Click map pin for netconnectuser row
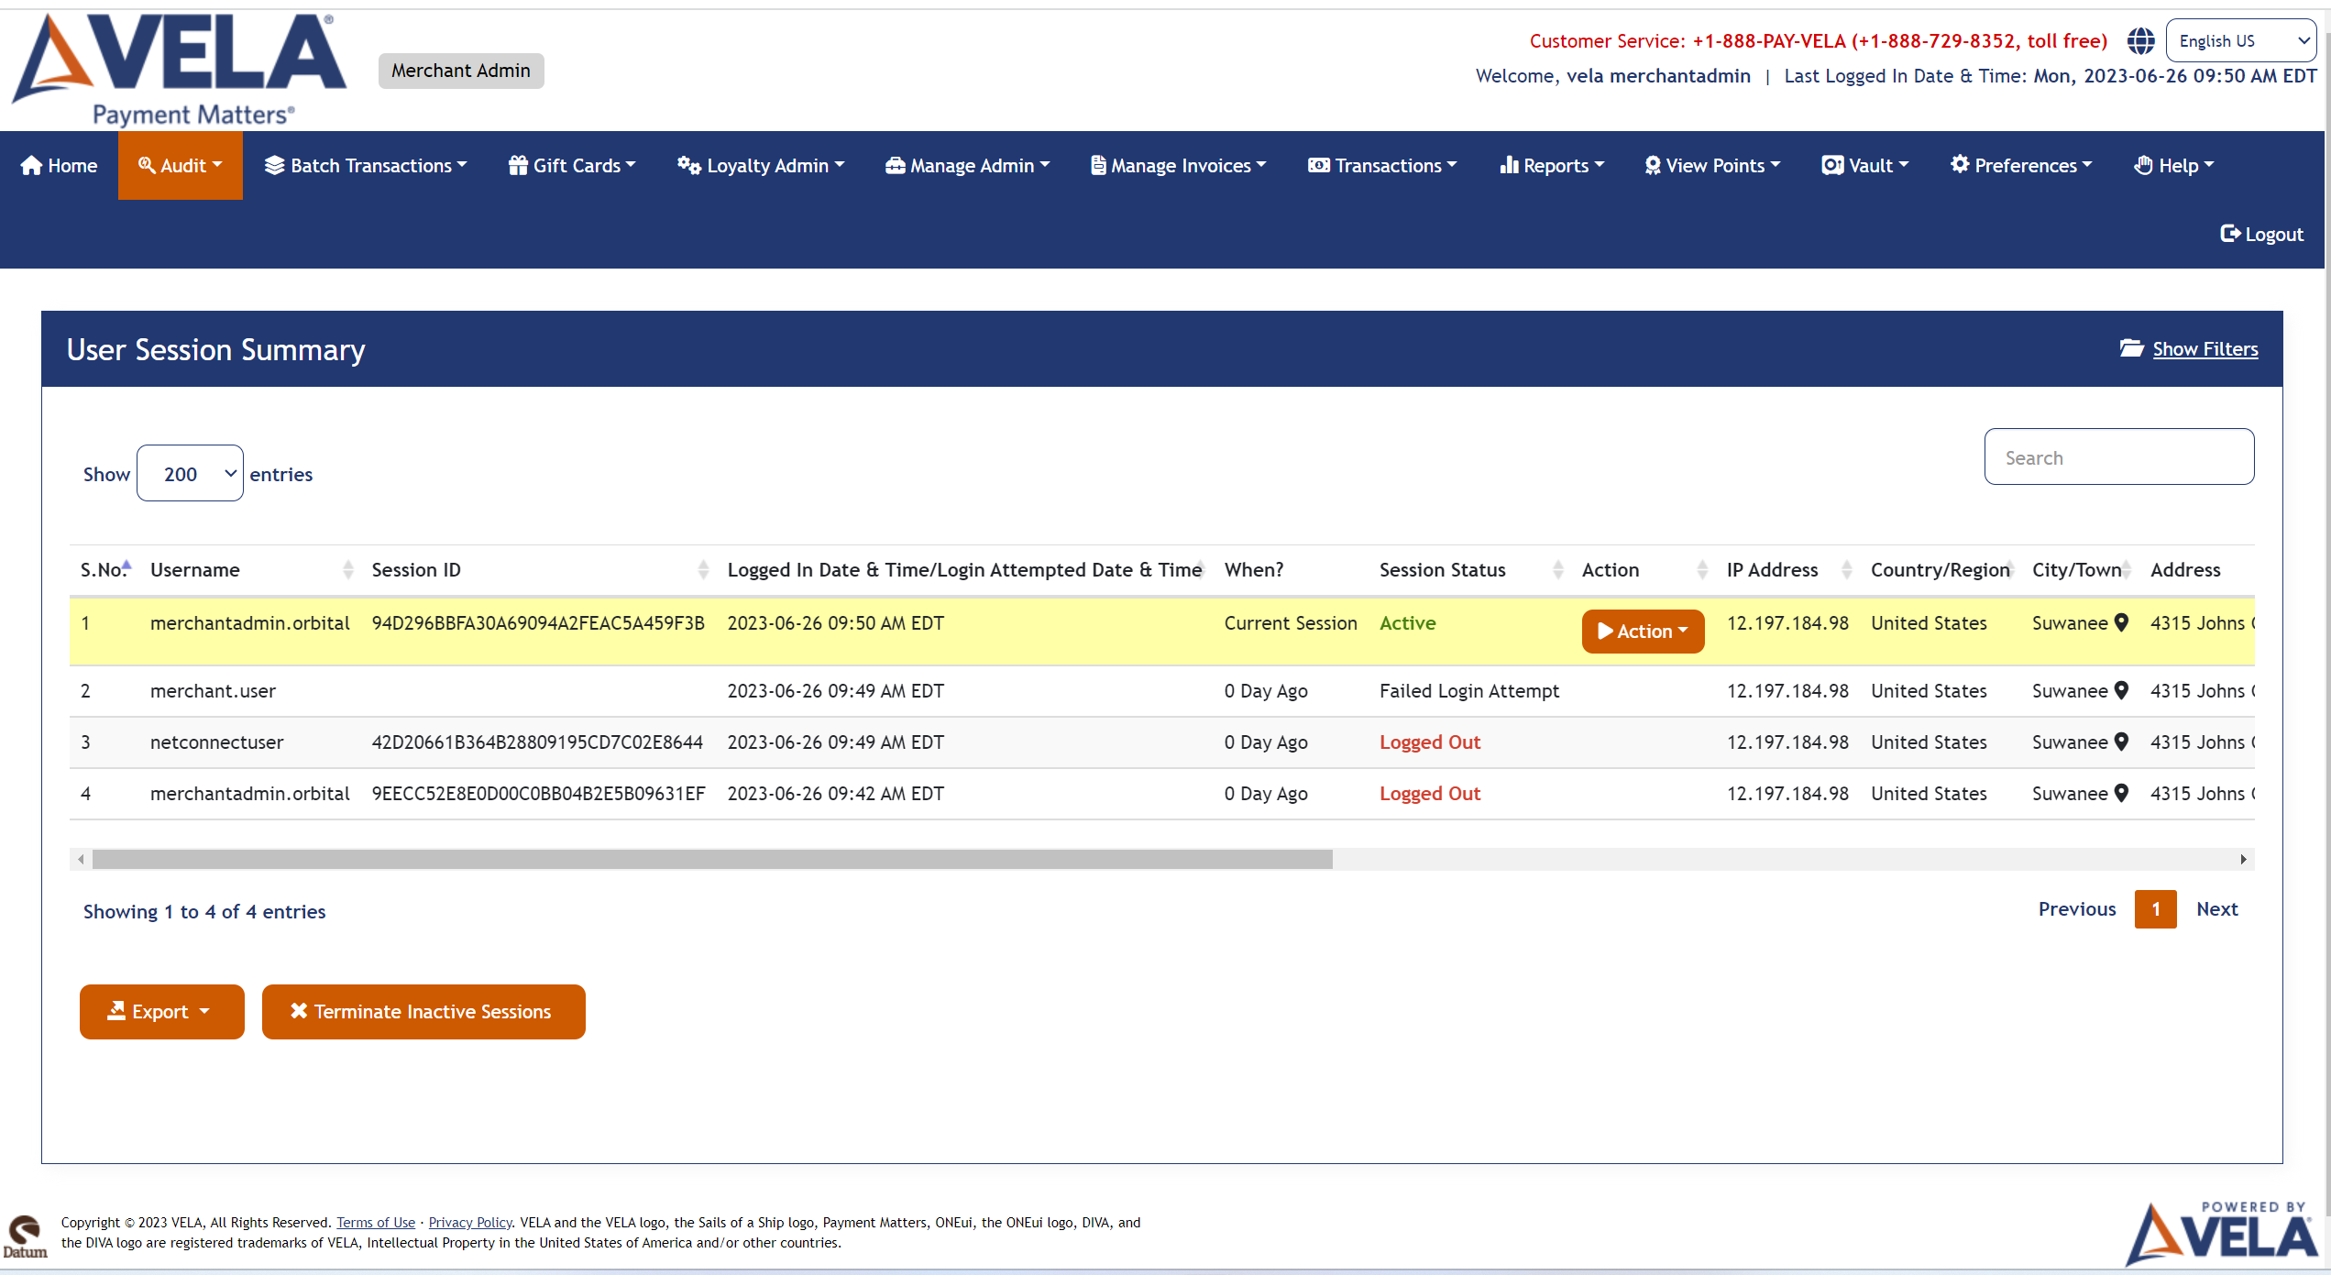2331x1275 pixels. [2121, 742]
